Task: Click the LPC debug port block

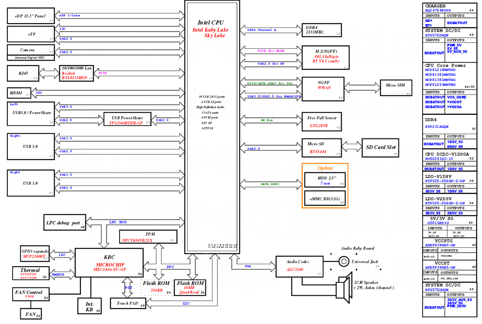Action: (x=65, y=222)
